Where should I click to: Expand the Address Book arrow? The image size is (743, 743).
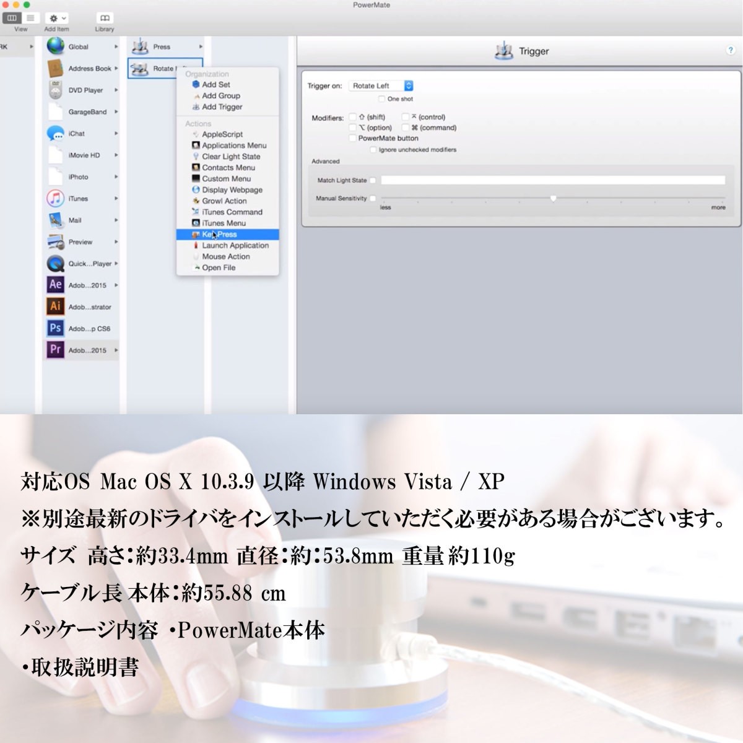tap(116, 68)
